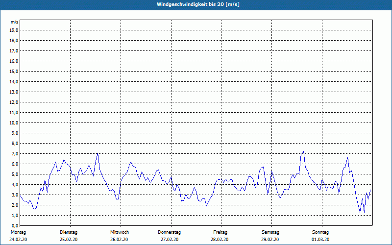Click the Saturday evening wind peak above 7 m/s

303,151
